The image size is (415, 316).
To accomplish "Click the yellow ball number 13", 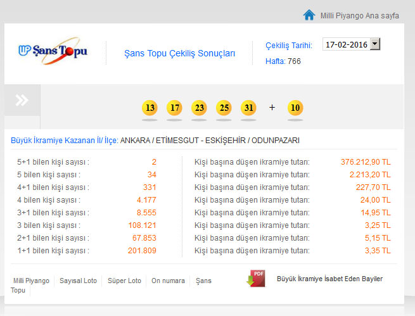I will point(150,108).
